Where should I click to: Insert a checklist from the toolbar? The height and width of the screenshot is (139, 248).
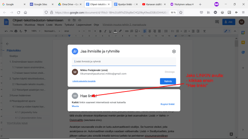(x=172, y=31)
